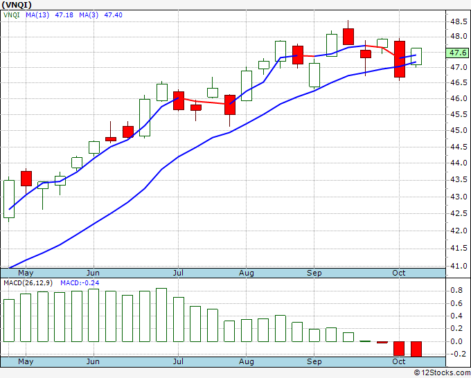Click the MACD(26,12,9) panel label
Viewport: 471px width, 378px height.
(28, 283)
